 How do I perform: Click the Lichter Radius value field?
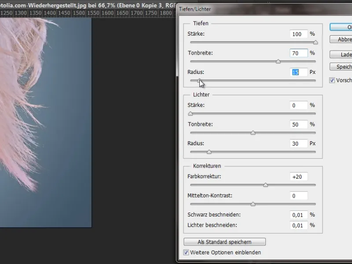299,143
